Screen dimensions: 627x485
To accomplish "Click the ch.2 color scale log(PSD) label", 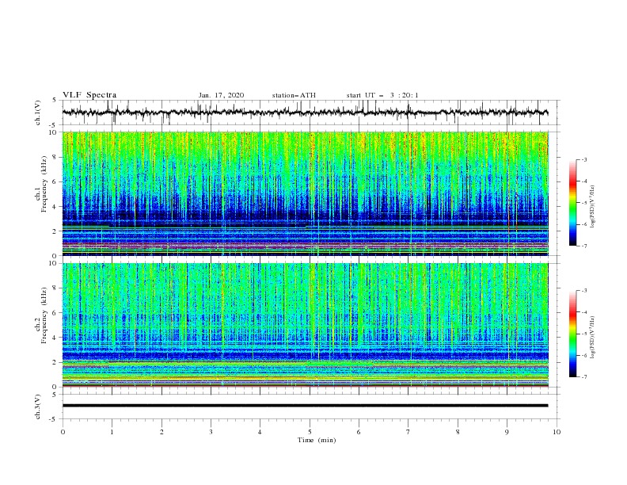I will point(592,338).
